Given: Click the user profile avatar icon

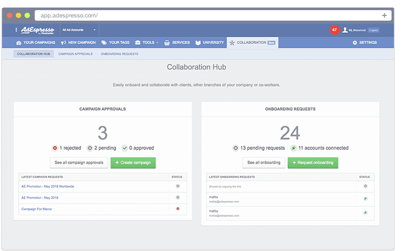Looking at the screenshot, I should (x=345, y=30).
